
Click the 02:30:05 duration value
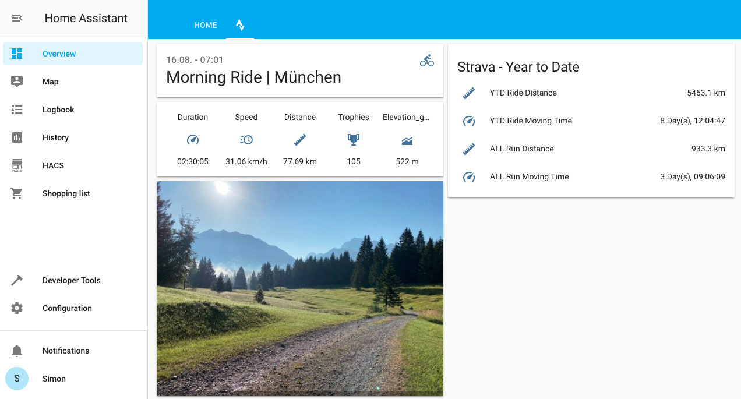193,161
